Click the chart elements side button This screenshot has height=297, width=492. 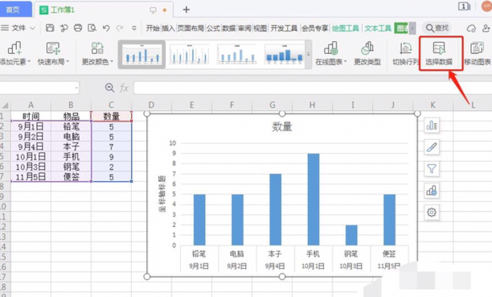[x=432, y=126]
